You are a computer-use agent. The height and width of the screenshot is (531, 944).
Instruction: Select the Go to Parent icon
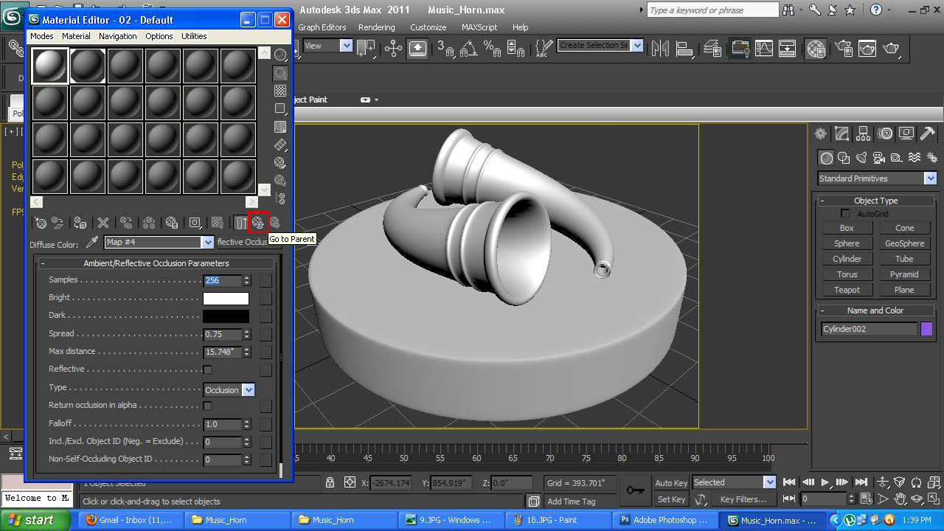click(x=259, y=223)
